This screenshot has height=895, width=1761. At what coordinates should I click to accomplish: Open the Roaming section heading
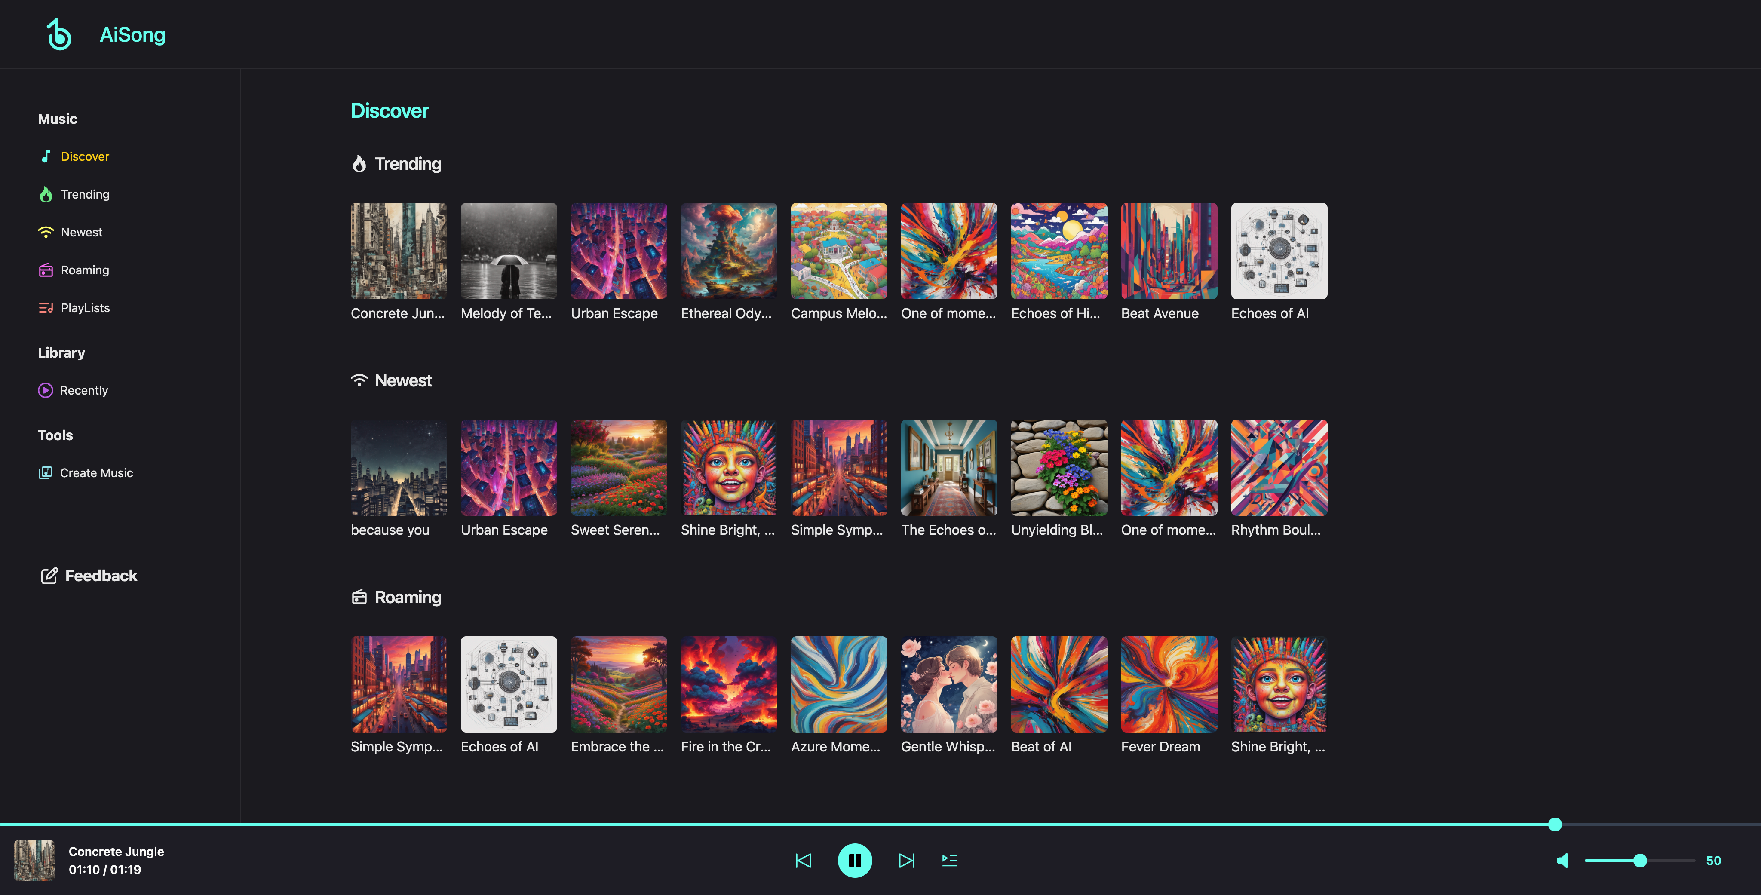tap(408, 597)
